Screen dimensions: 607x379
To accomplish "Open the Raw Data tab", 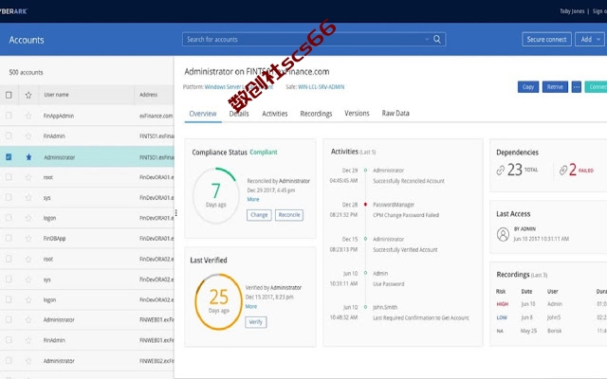I will [395, 114].
